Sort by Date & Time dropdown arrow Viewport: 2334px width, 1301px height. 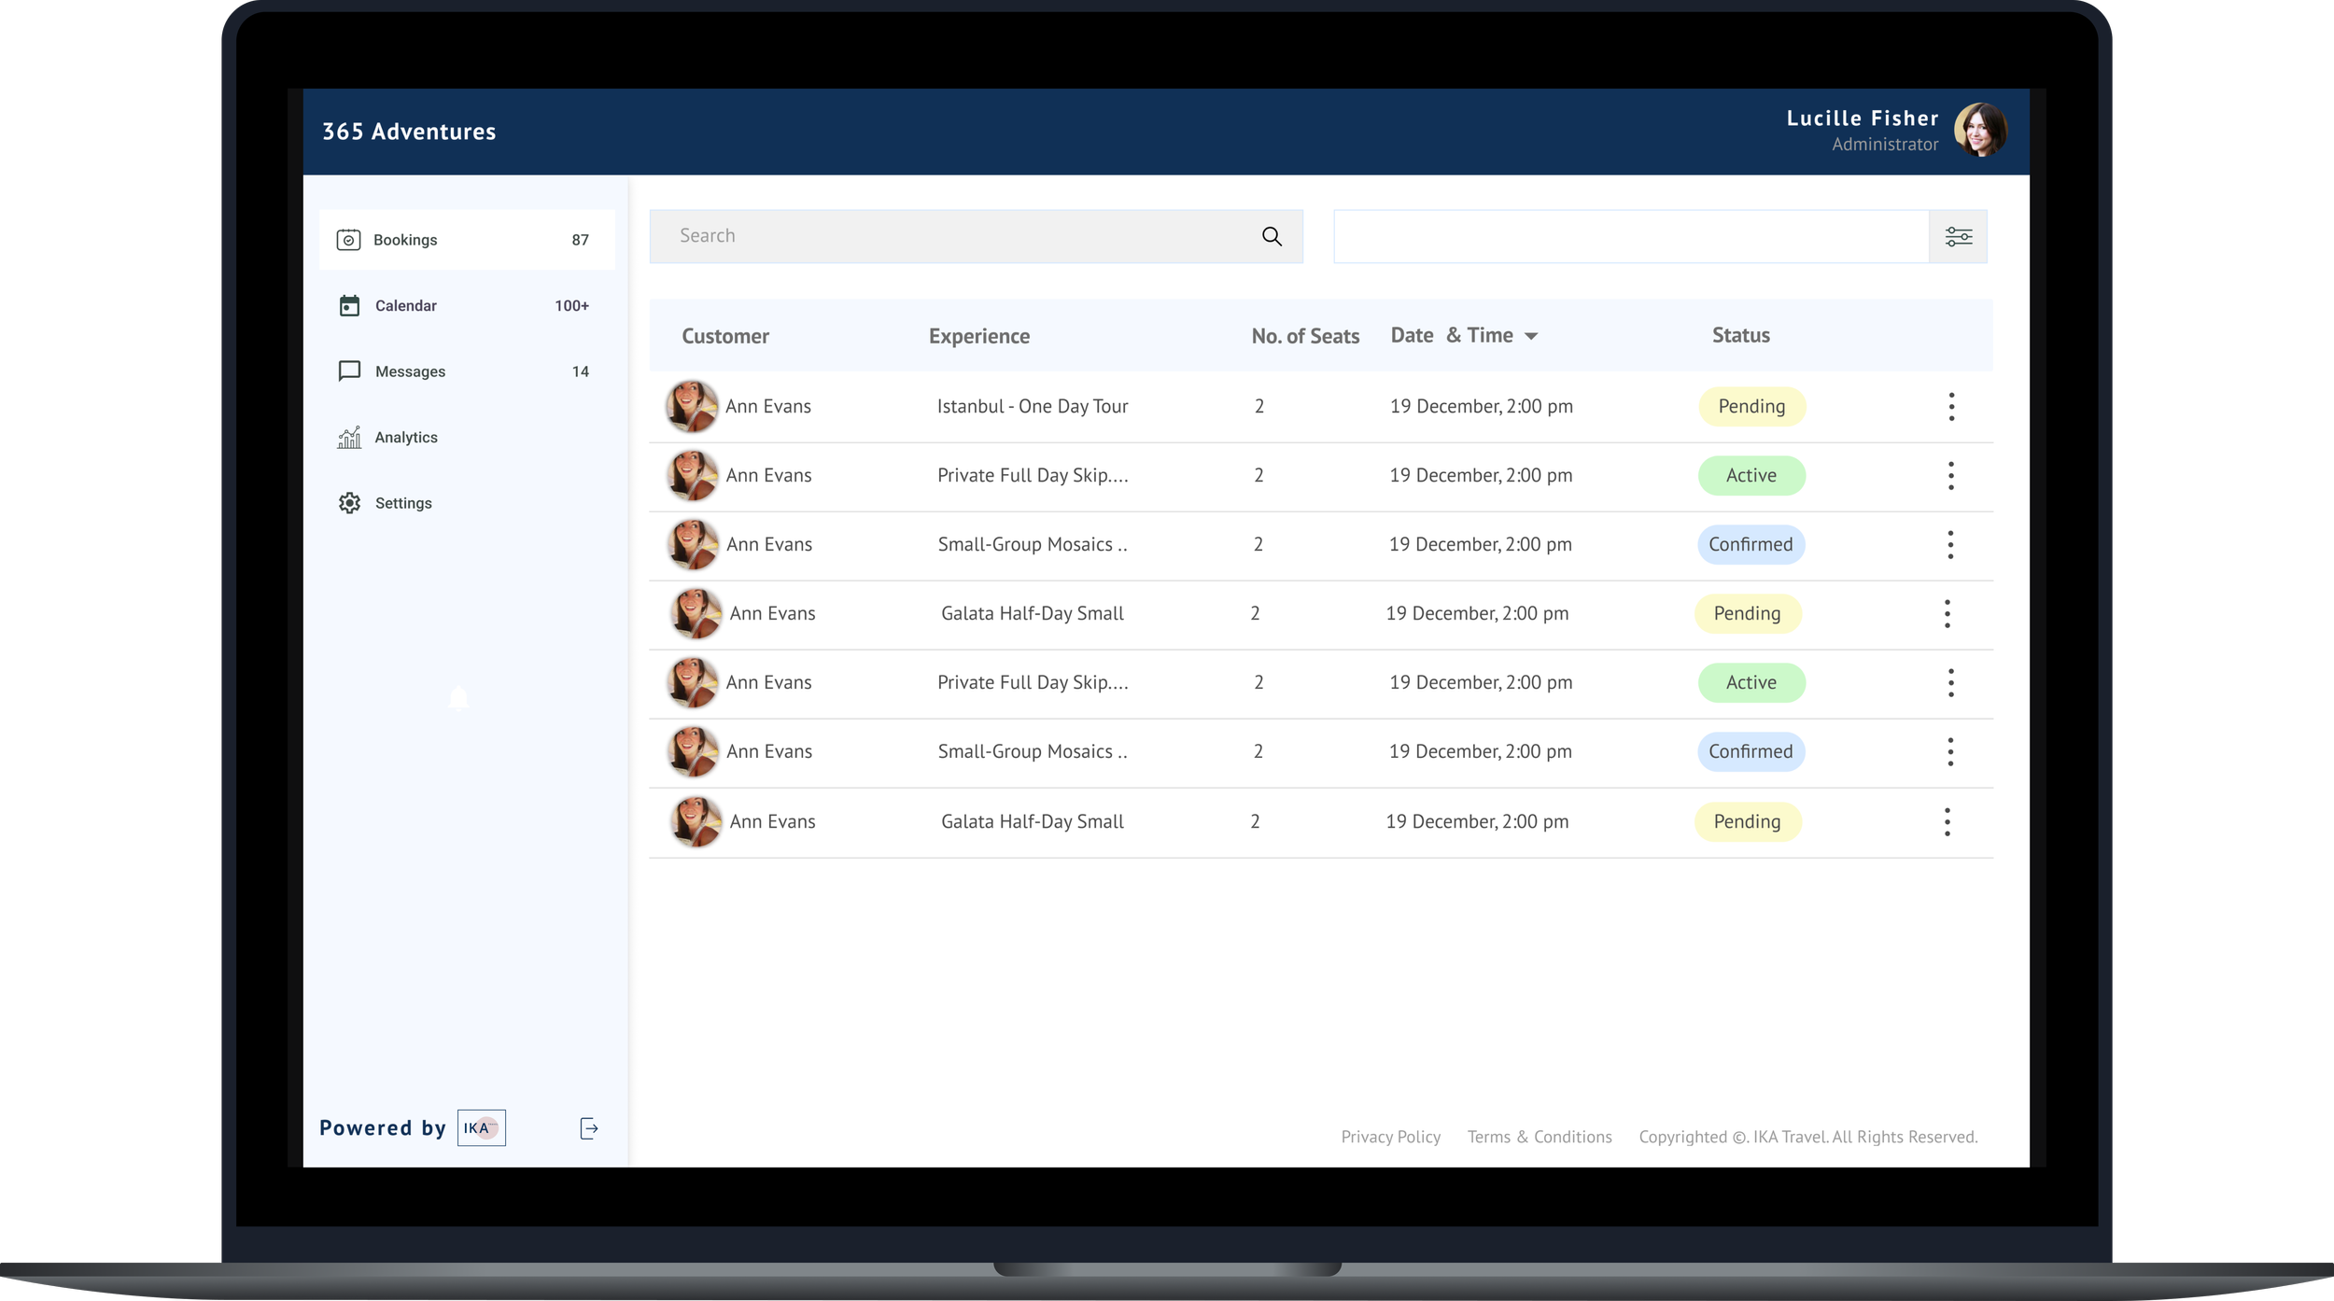1531,336
